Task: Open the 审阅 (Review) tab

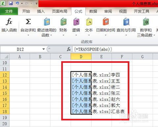Action: point(108,11)
